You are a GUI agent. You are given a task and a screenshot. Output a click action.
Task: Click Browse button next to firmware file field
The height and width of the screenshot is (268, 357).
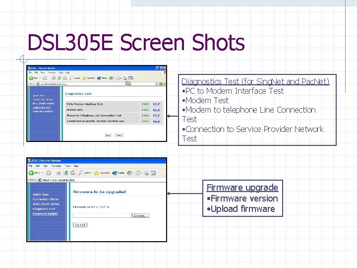[140, 215]
